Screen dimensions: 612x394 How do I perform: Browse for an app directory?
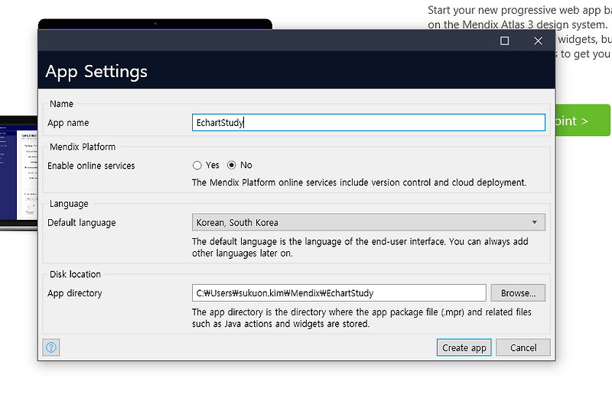coord(518,292)
